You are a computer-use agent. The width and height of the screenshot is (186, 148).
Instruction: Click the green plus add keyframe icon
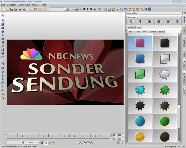click(50, 143)
